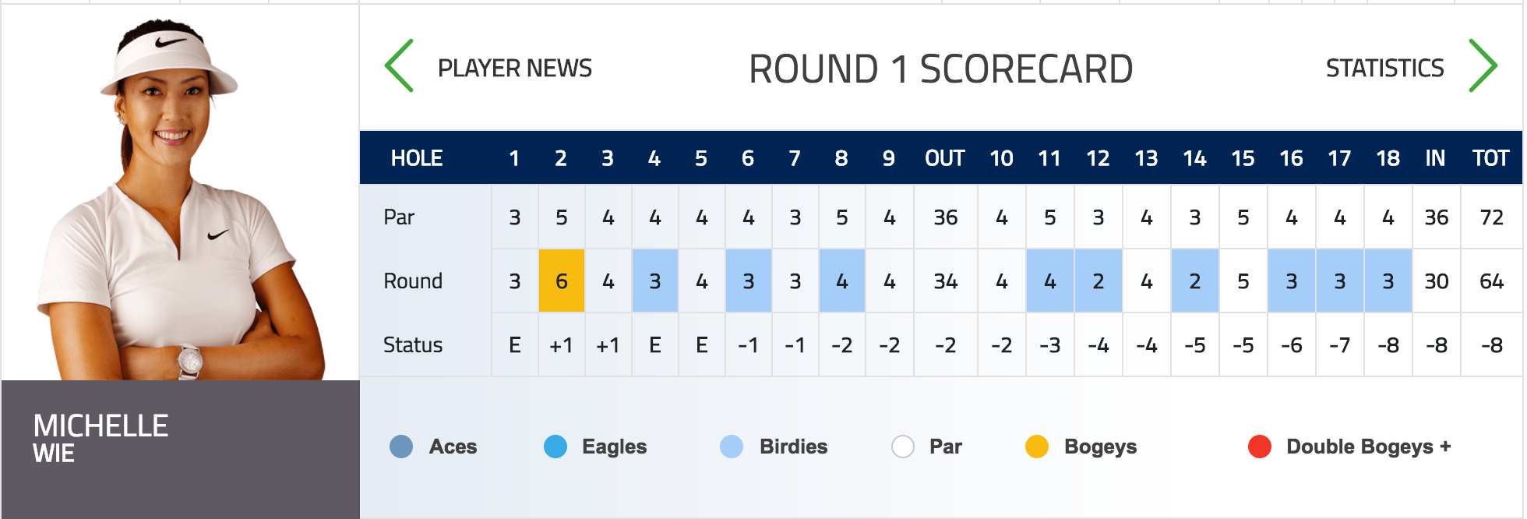
Task: Open the Player News link
Action: (515, 69)
